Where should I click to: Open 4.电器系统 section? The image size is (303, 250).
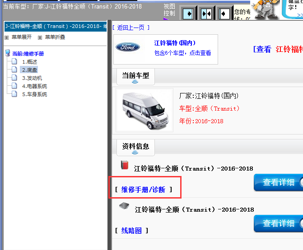click(x=35, y=86)
